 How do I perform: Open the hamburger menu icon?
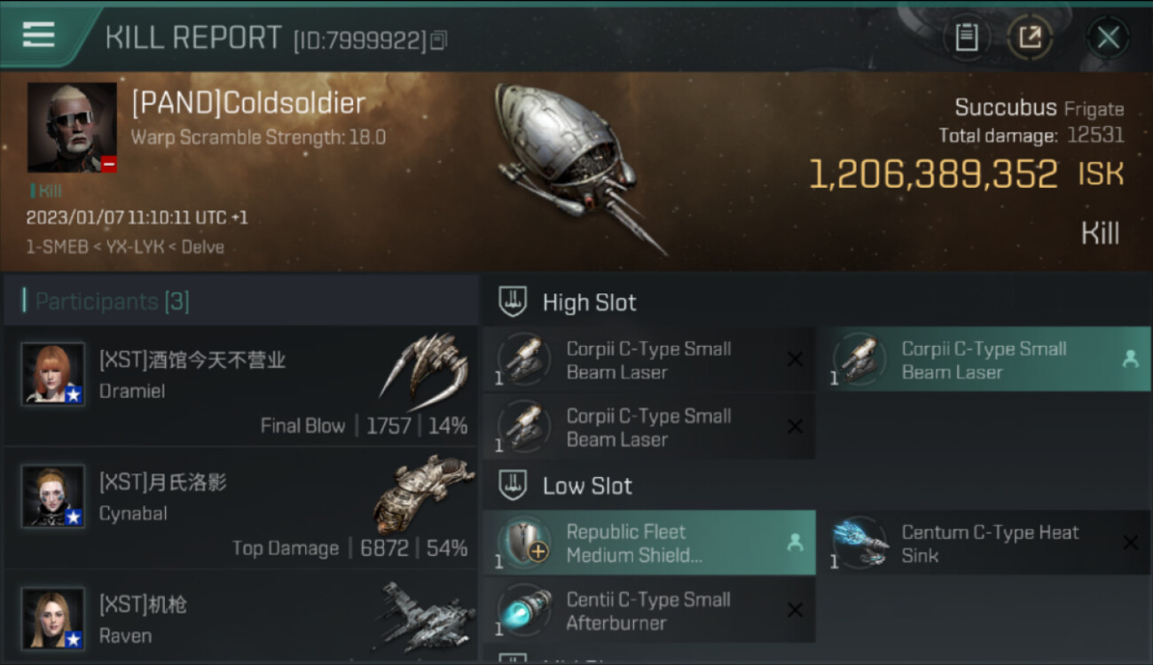38,35
